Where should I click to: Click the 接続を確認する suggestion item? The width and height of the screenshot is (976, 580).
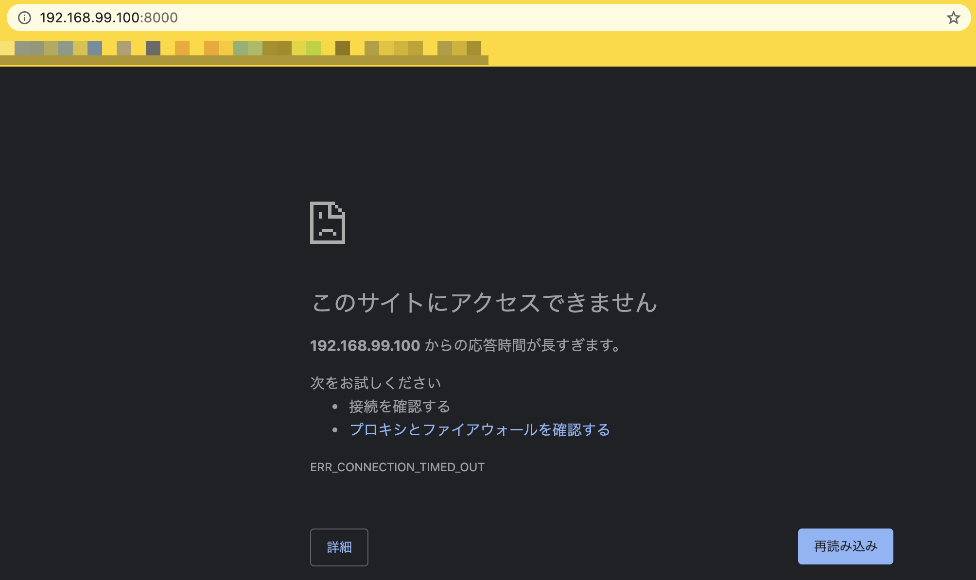pos(400,406)
